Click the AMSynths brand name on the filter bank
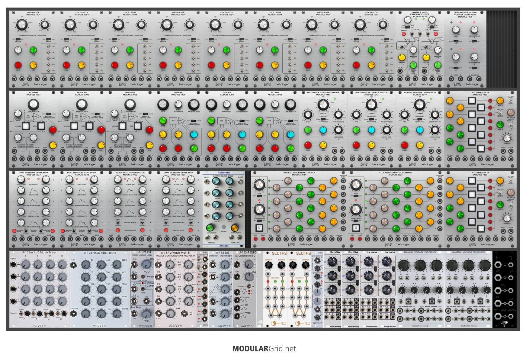 (223, 173)
